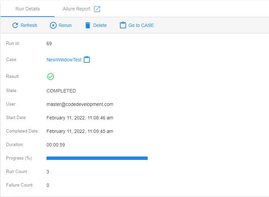Image resolution: width=269 pixels, height=197 pixels.
Task: Click the Case: label
Action: coord(12,60)
